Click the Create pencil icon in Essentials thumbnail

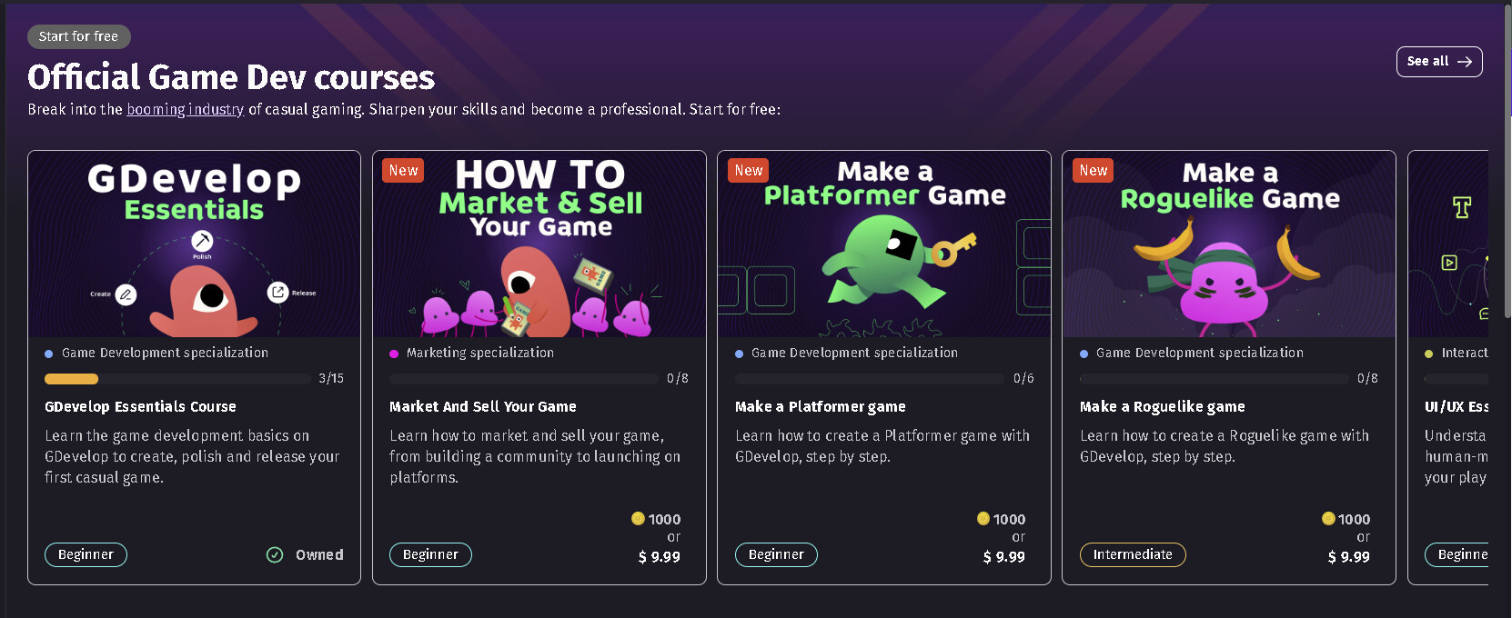coord(126,294)
